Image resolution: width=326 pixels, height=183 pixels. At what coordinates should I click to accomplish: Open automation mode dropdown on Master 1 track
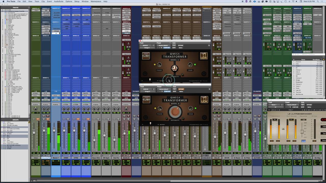coord(56,100)
